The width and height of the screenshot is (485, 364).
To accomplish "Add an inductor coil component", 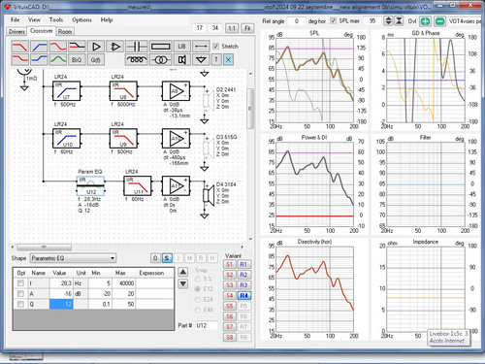I will pos(137,59).
